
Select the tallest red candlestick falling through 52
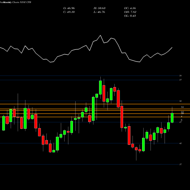(x=122, y=117)
